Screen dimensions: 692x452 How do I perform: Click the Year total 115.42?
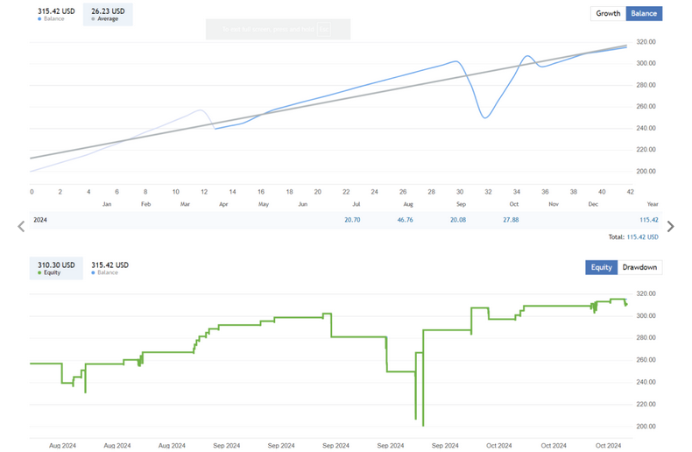point(649,220)
